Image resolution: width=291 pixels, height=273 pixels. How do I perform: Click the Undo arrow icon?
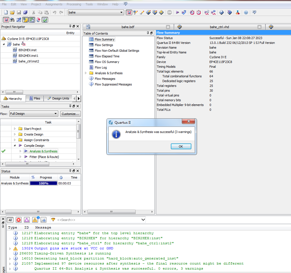[x=55, y=12]
